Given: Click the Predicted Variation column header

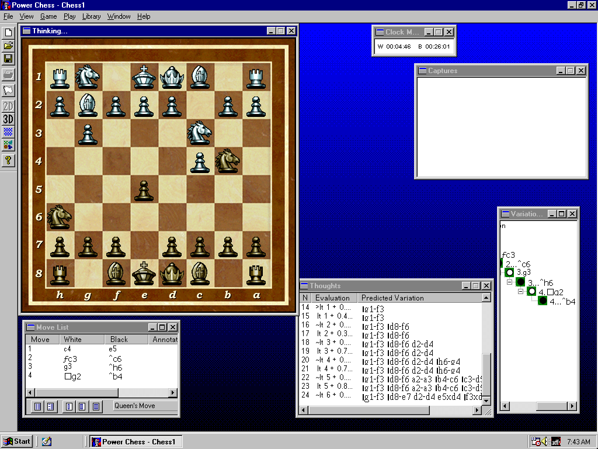Looking at the screenshot, I should (x=419, y=298).
